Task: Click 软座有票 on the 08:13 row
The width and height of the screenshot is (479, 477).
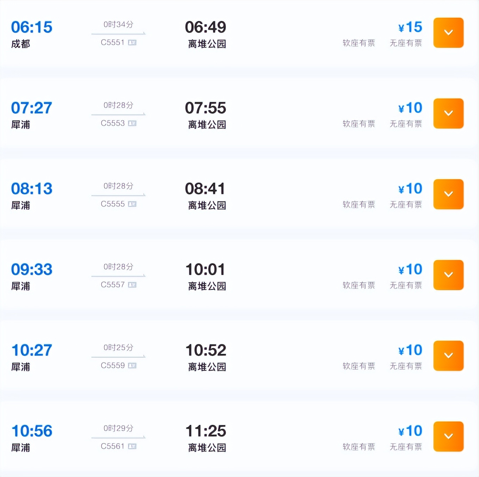Action: [359, 205]
